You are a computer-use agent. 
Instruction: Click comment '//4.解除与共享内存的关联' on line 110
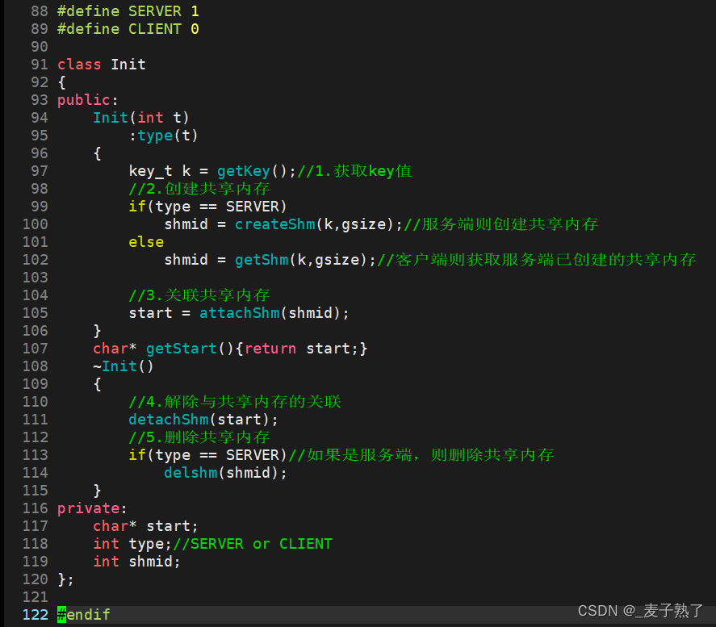pos(235,402)
